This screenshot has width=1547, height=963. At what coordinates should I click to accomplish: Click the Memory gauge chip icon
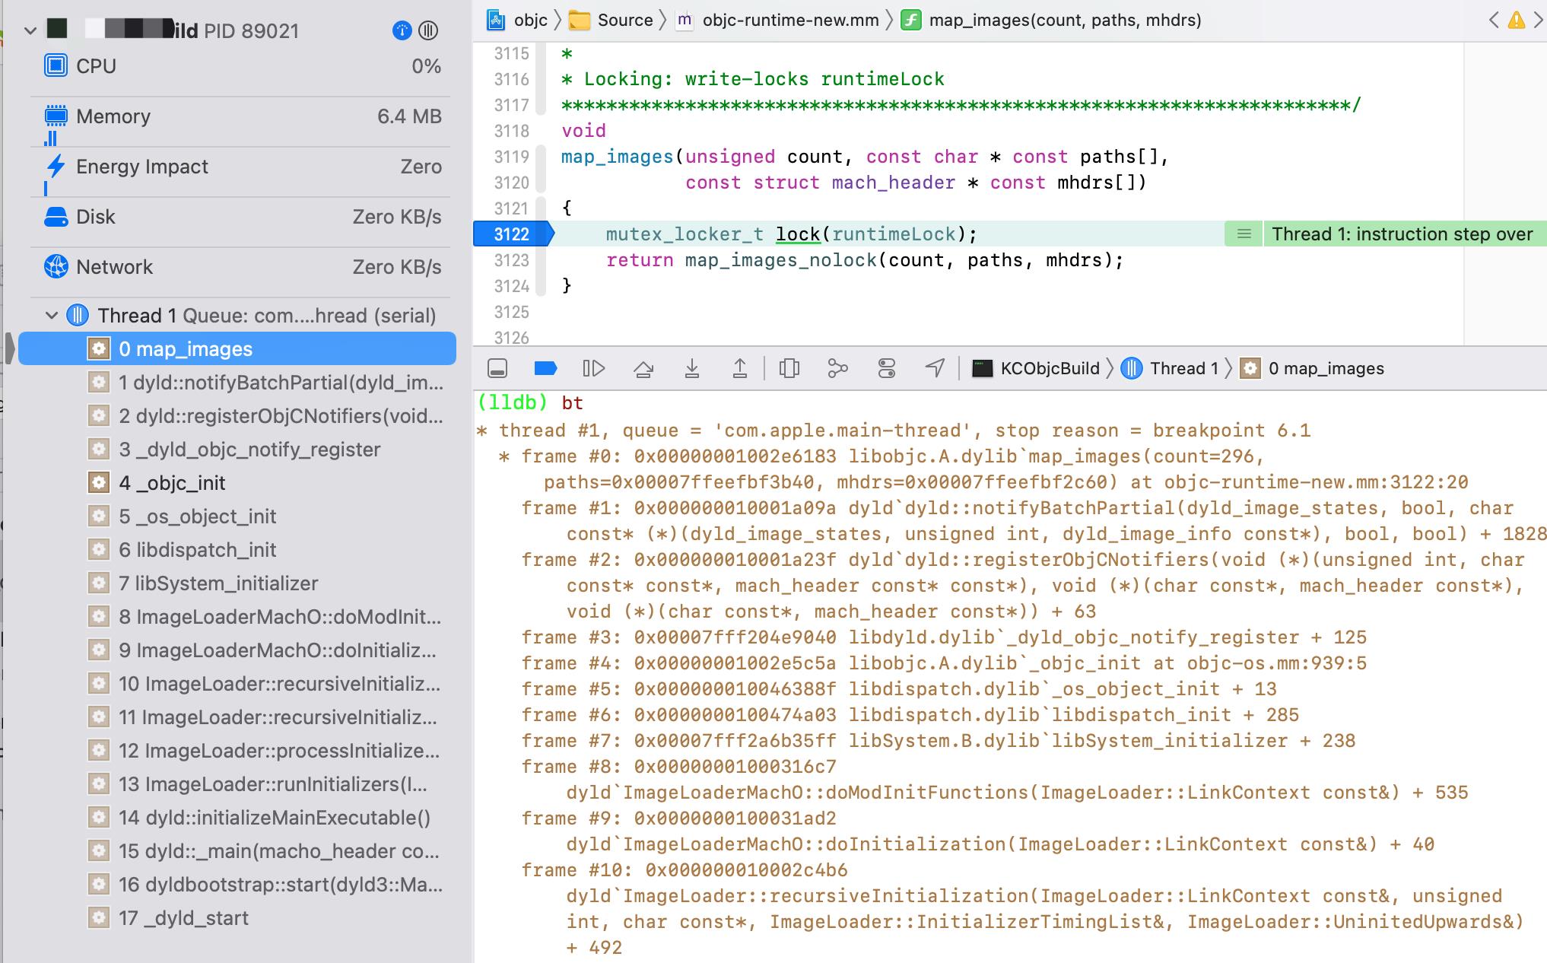click(56, 116)
